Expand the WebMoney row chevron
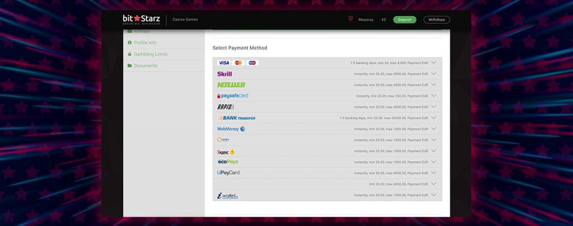This screenshot has width=573, height=226. 434,129
